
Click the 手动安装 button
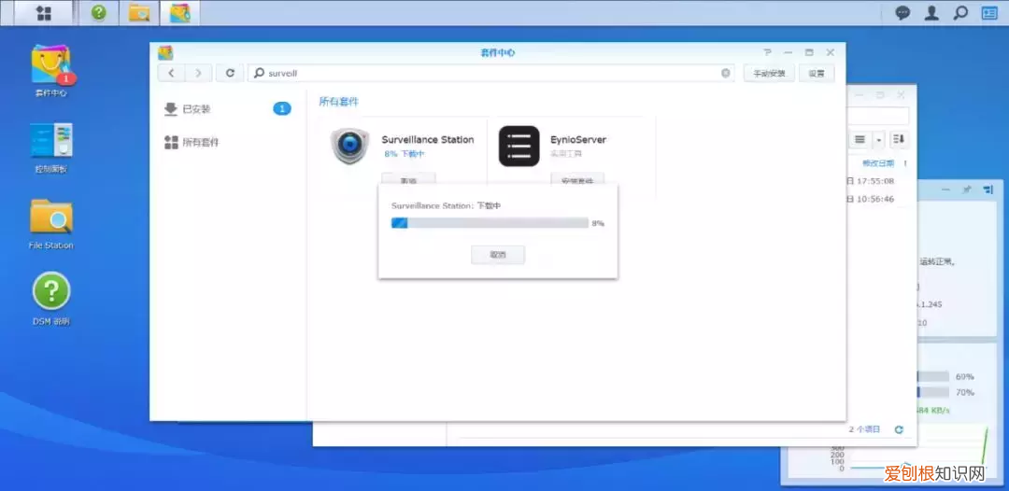(x=769, y=73)
